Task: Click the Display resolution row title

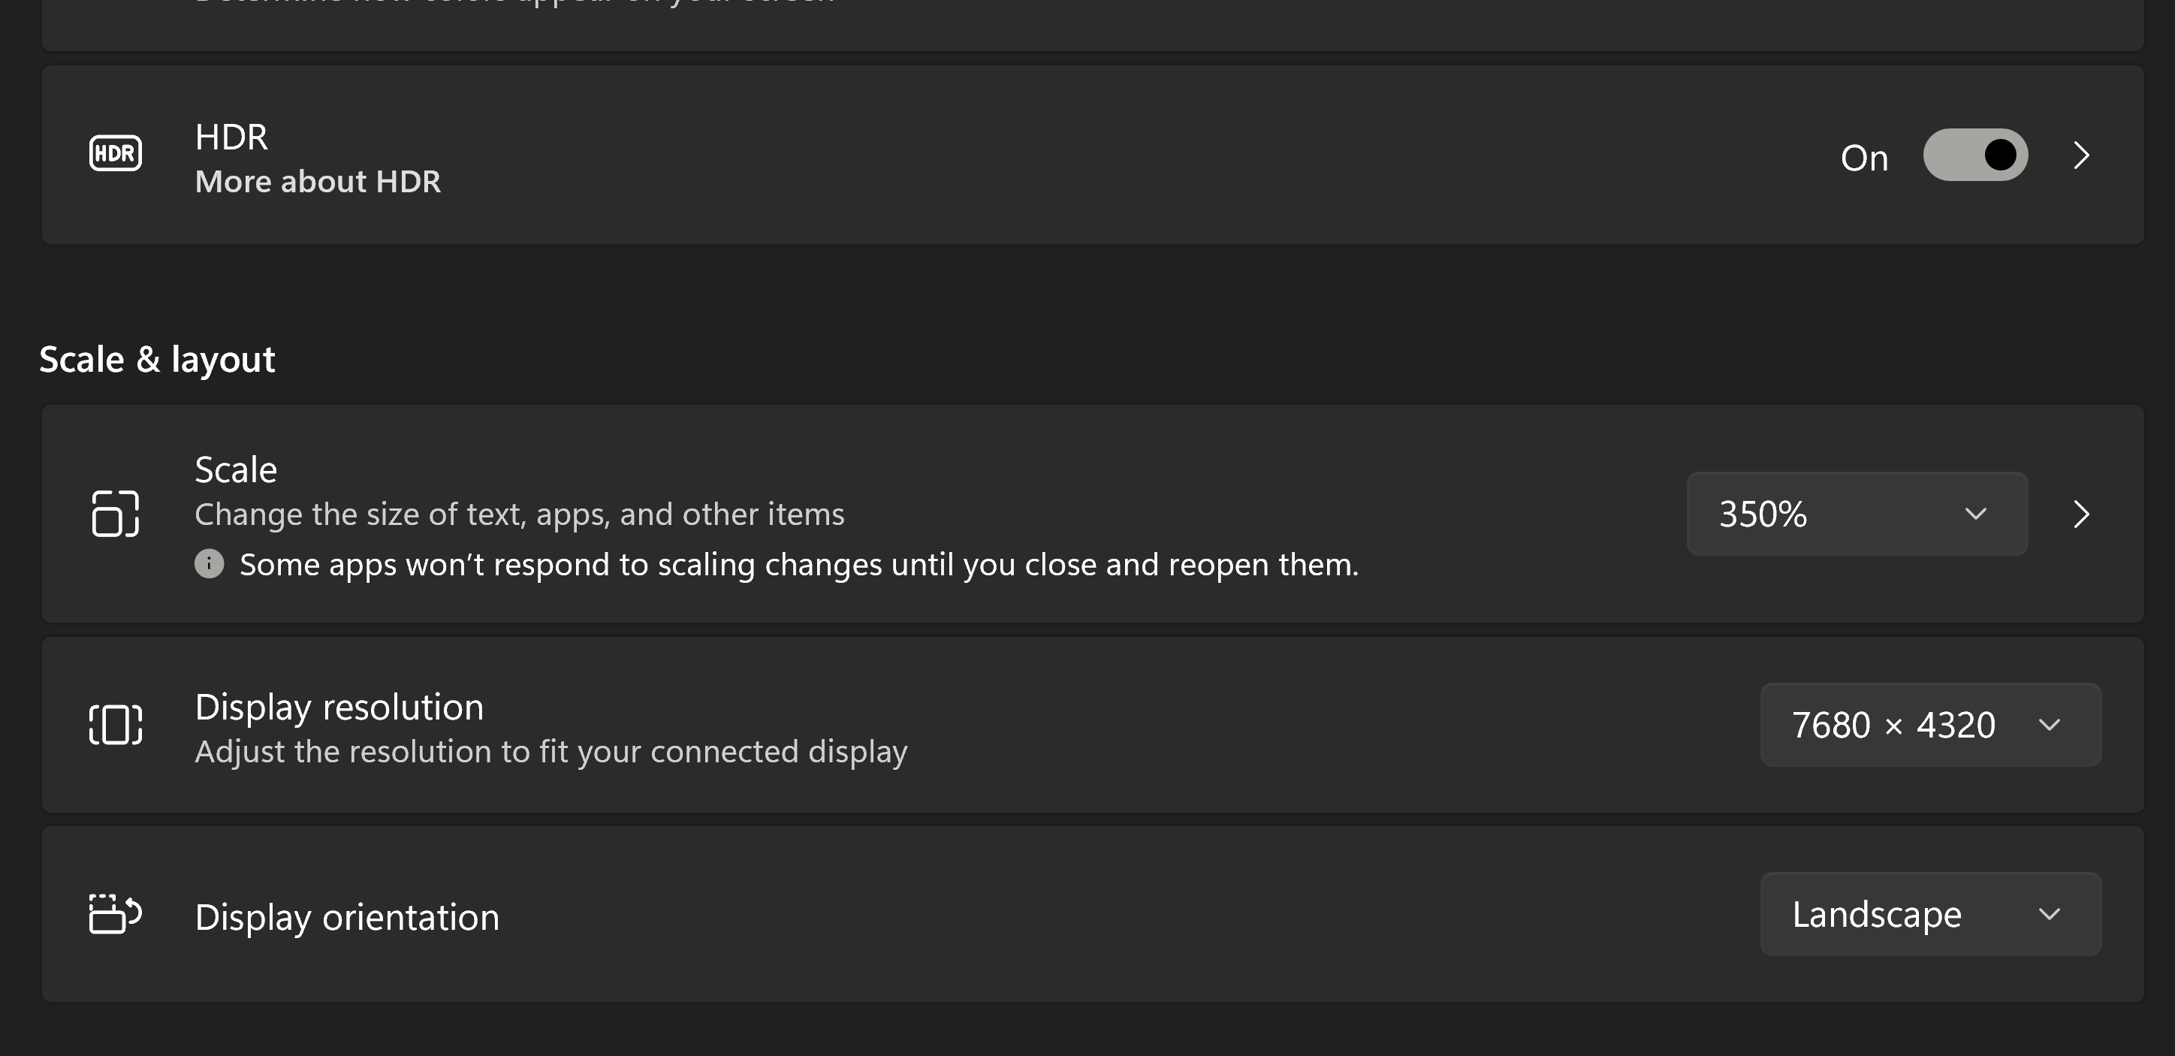Action: pyautogui.click(x=339, y=708)
